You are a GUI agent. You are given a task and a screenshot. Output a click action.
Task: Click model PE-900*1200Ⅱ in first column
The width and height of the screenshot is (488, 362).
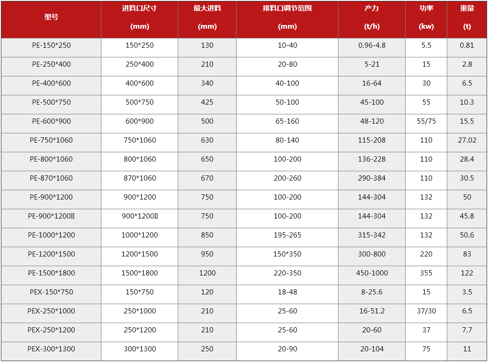[51, 216]
